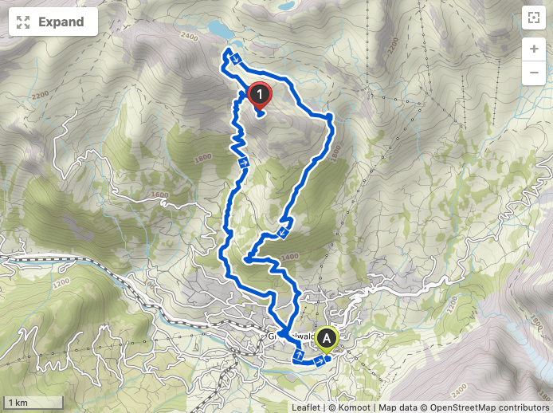Viewport: 553px width, 413px height.
Task: Click the Grindelwald town label
Action: [292, 336]
